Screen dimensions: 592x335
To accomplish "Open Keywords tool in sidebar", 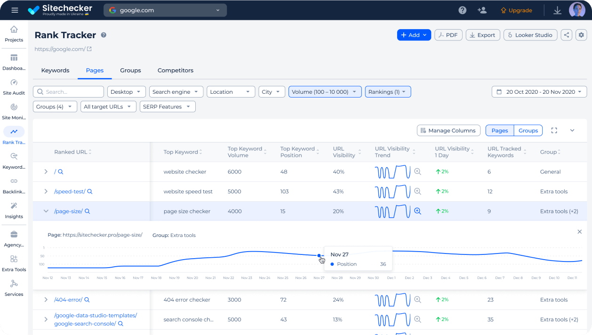I will coord(14,161).
